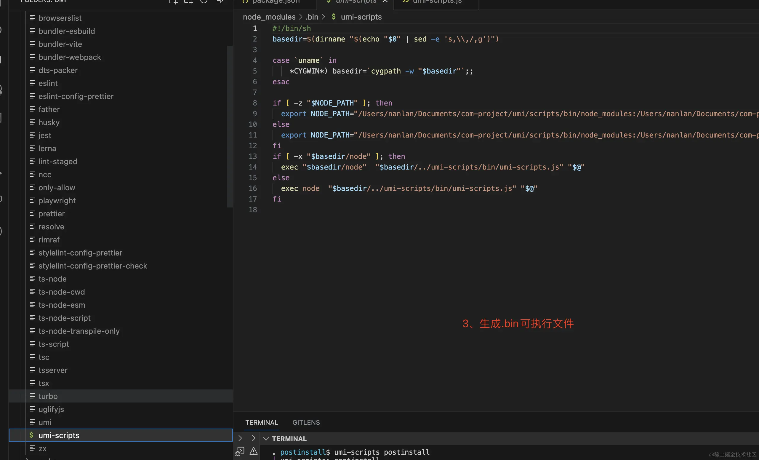Open the turbo file in the tree
Viewport: 759px width, 460px height.
48,396
